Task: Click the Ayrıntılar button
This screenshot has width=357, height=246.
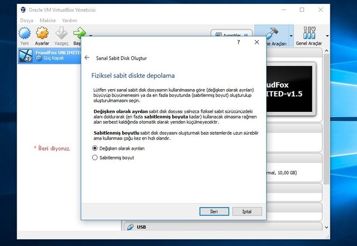Action: click(231, 33)
